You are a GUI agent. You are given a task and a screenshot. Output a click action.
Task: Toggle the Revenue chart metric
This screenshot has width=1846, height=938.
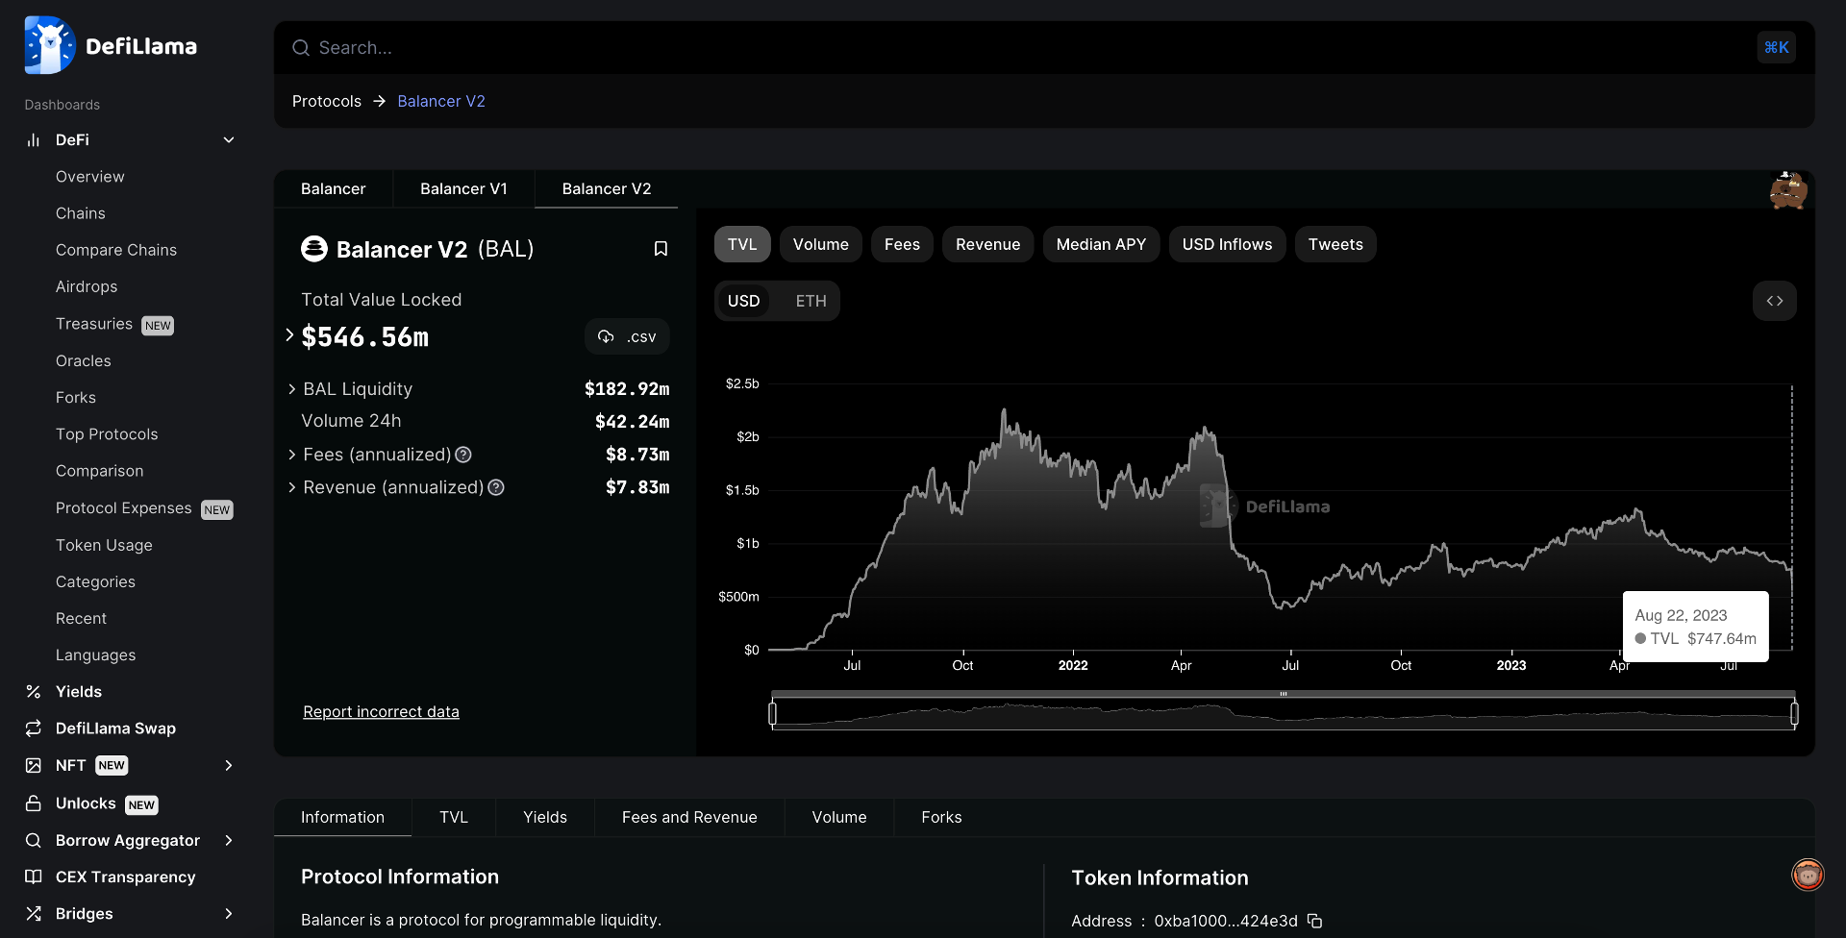click(987, 244)
